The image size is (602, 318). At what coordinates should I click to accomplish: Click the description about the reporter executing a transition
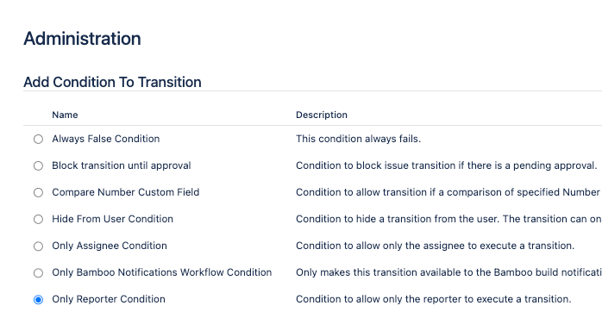click(x=434, y=299)
